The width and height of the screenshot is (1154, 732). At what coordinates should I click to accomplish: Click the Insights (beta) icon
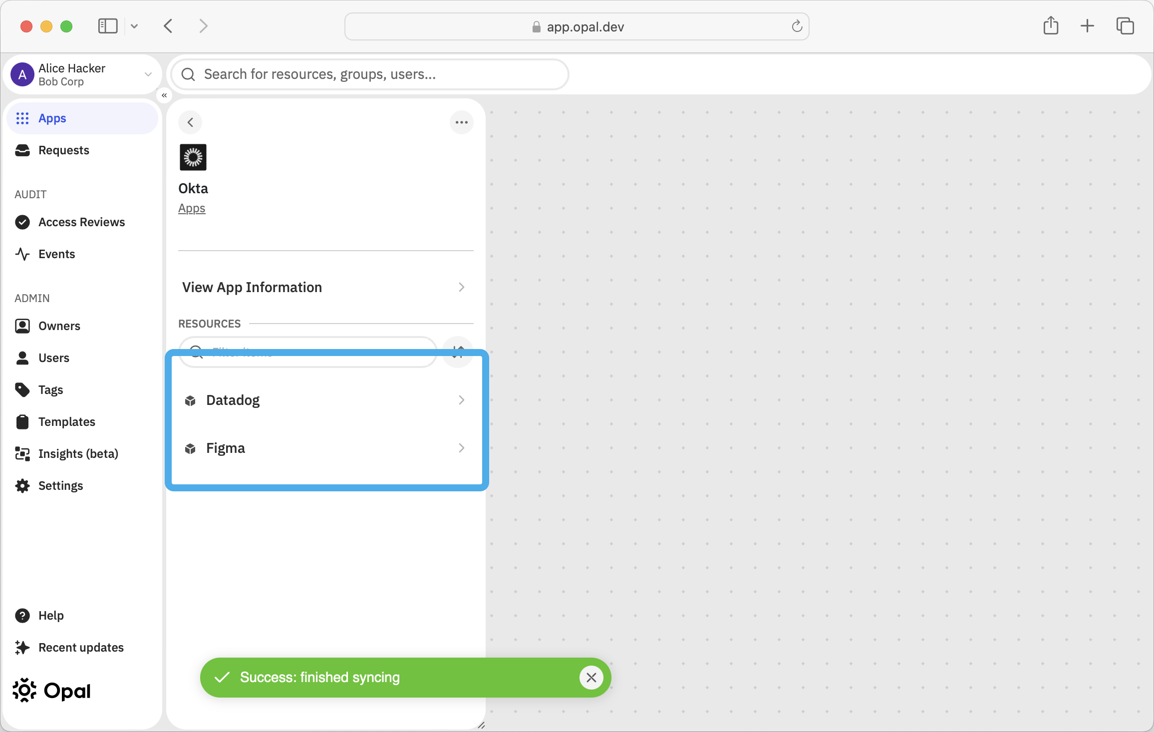pyautogui.click(x=22, y=454)
